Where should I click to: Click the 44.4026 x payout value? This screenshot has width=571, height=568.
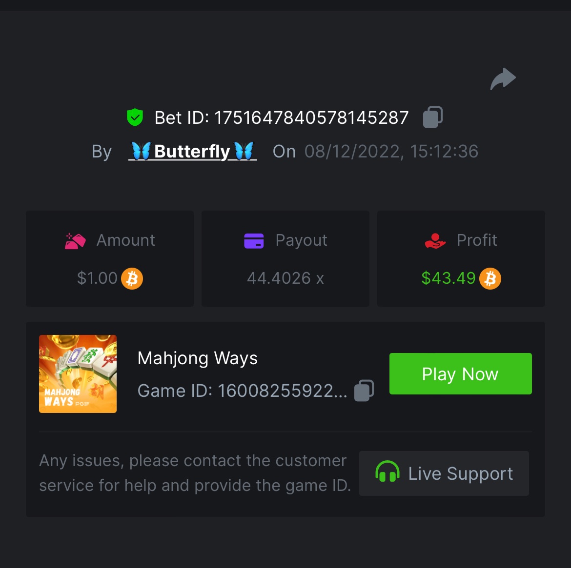[x=285, y=278]
